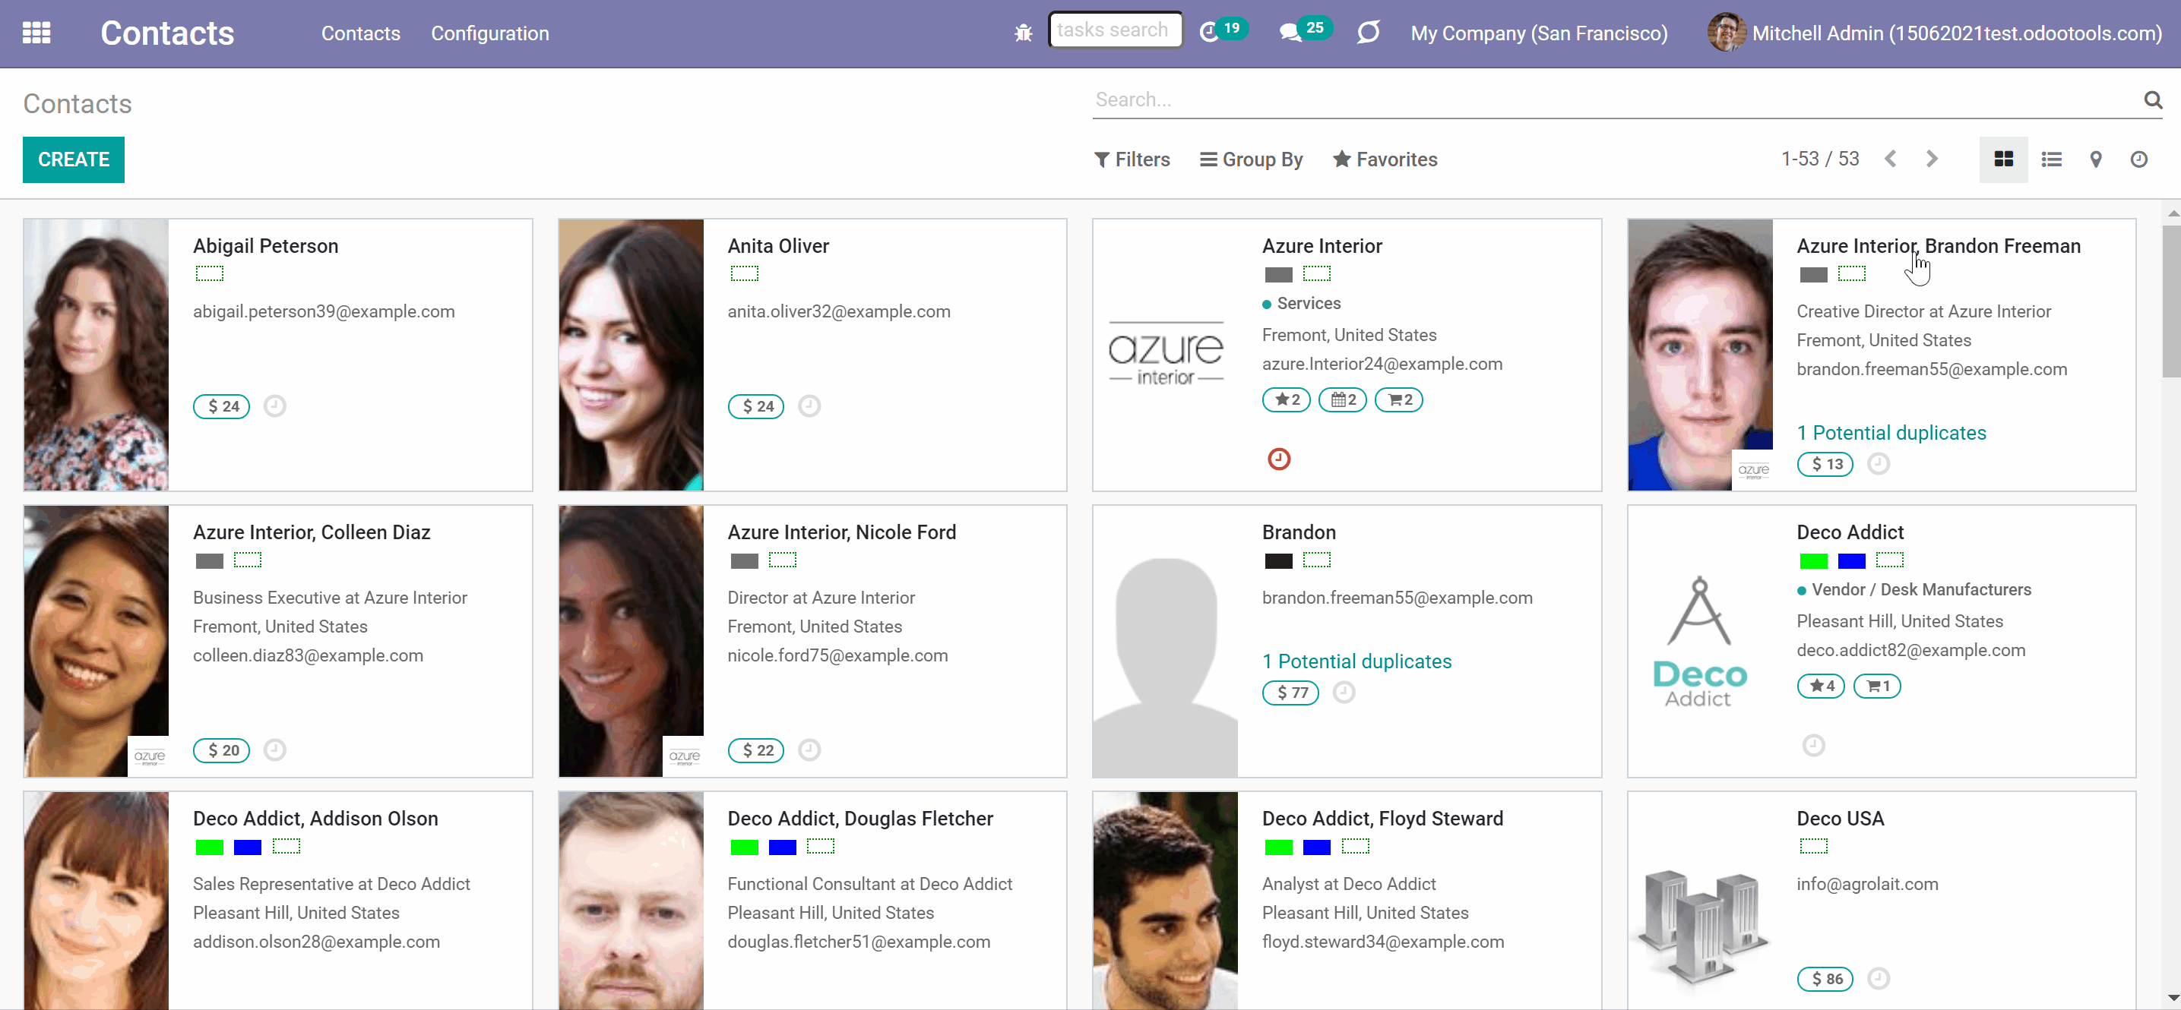Click the pager text 1-53 / 53
This screenshot has height=1010, width=2181.
click(1819, 159)
